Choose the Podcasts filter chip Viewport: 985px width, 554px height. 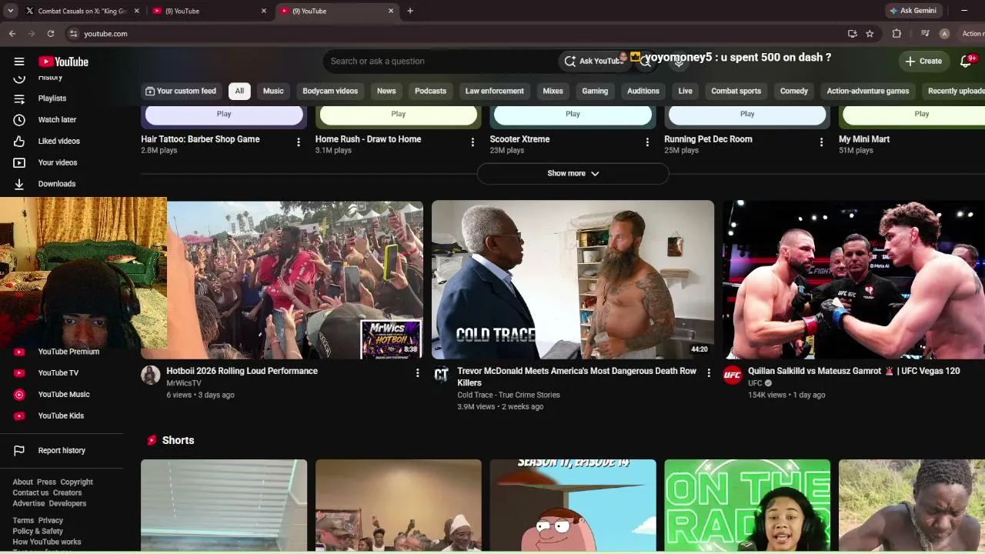pyautogui.click(x=430, y=91)
